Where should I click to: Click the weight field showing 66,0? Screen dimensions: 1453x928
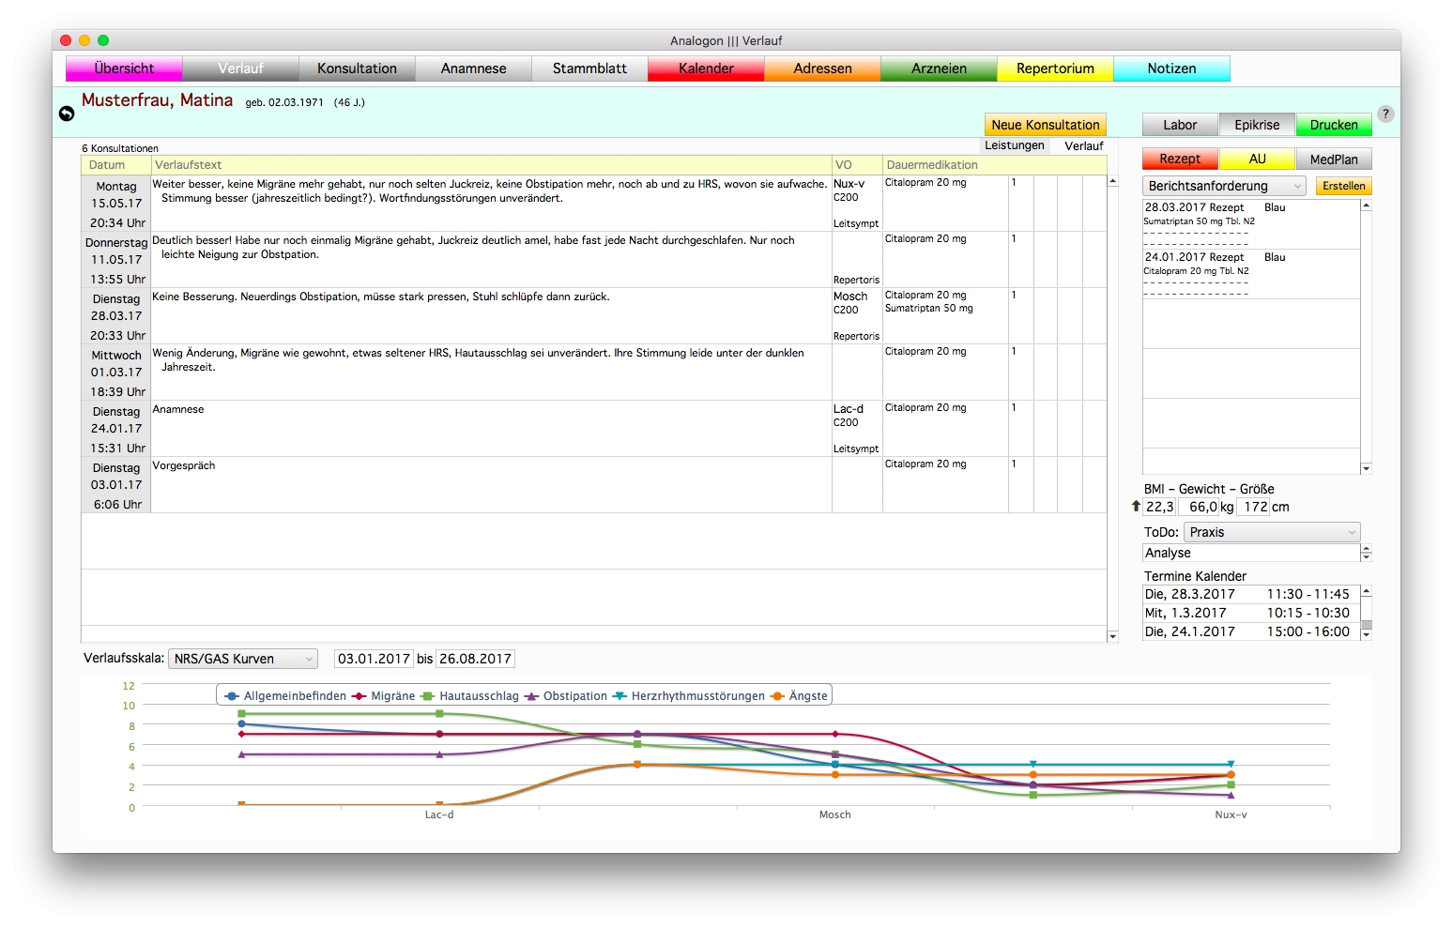pyautogui.click(x=1199, y=507)
